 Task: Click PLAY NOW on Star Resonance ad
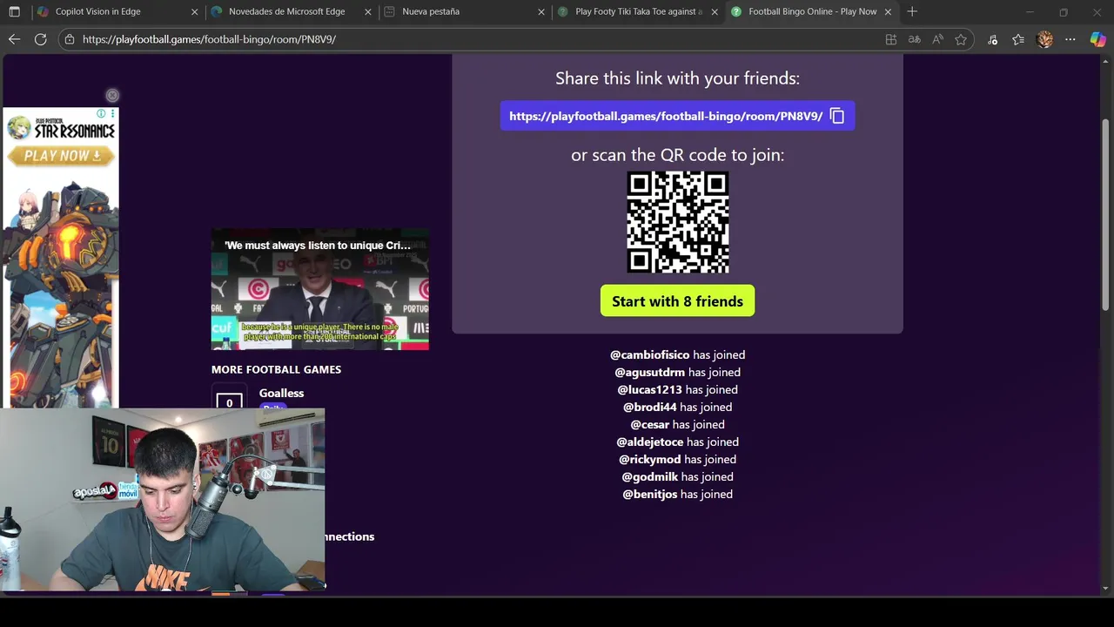point(61,156)
